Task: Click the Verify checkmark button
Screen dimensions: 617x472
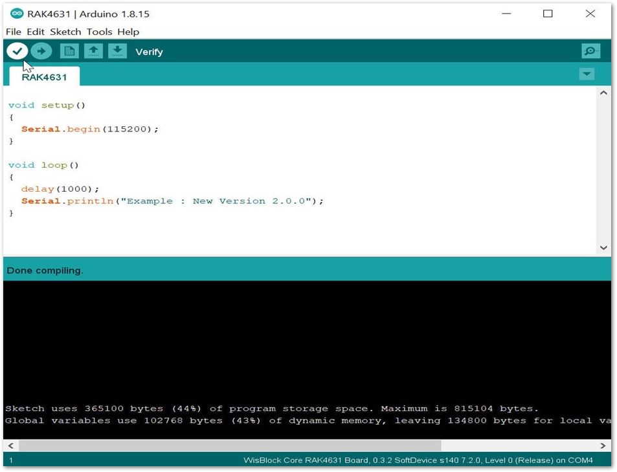Action: click(17, 51)
